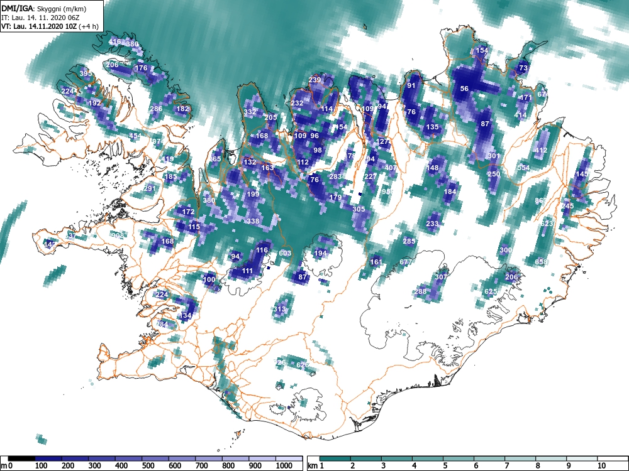Select the map label 626
The width and height of the screenshot is (629, 471).
[303, 365]
